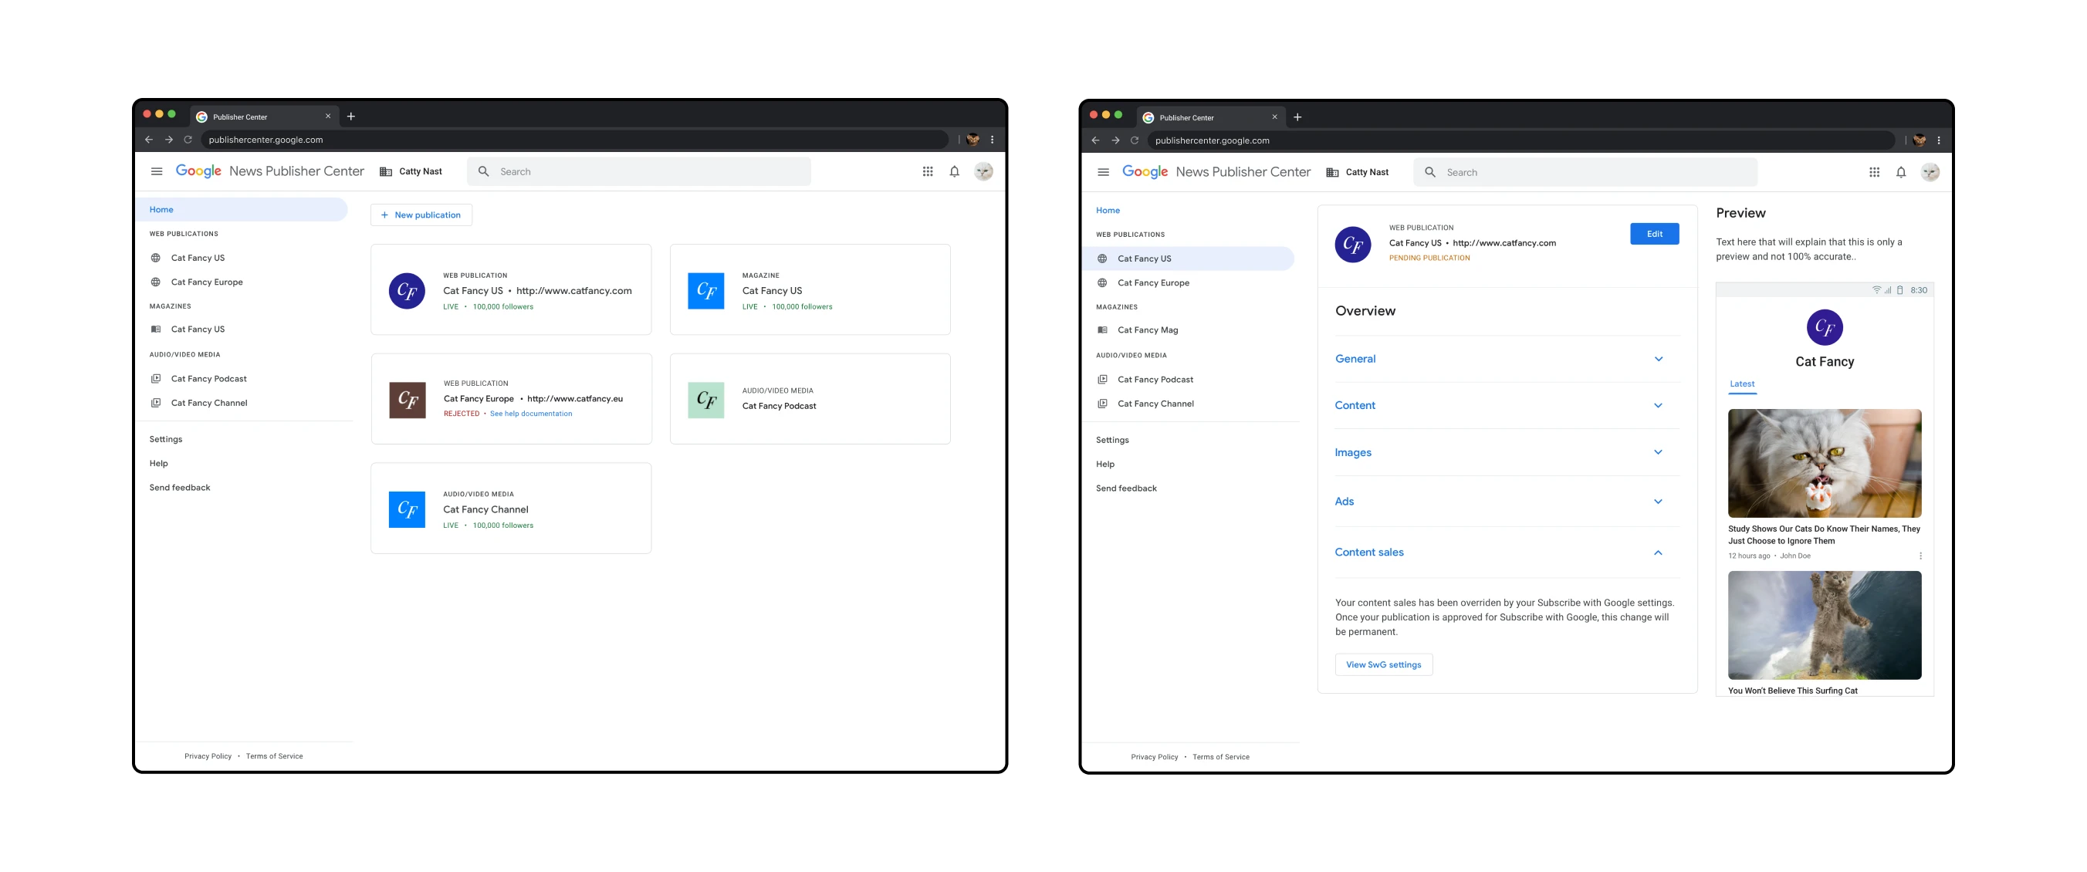
Task: Collapse the Content sales section
Action: [x=1658, y=553]
